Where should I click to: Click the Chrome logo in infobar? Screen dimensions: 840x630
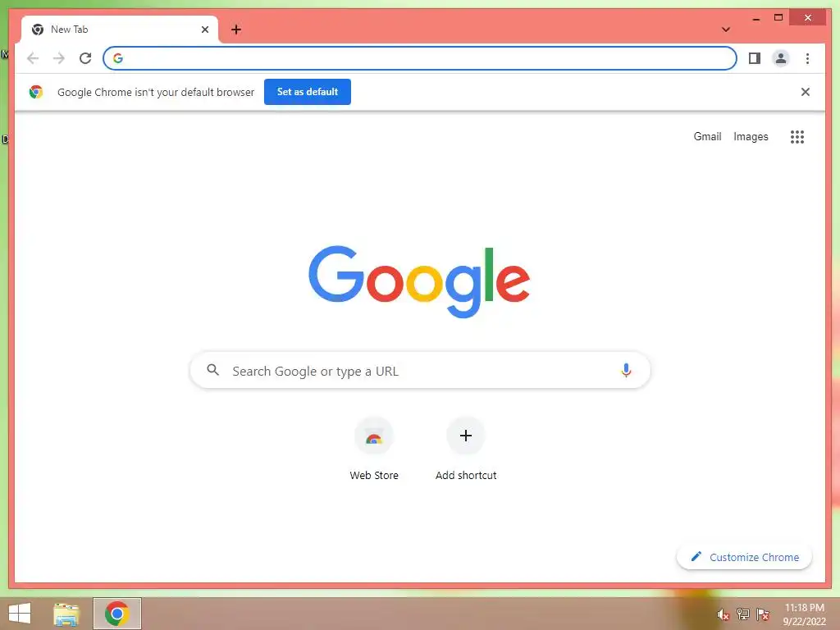coord(36,92)
